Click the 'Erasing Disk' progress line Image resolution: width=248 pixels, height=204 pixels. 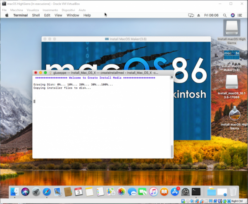[x=73, y=84]
